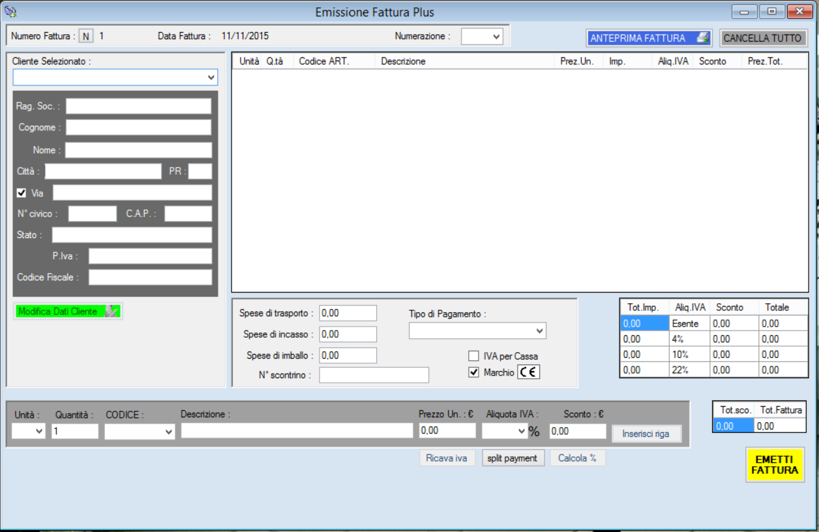819x532 pixels.
Task: Toggle the Marchio checkbox
Action: 474,372
